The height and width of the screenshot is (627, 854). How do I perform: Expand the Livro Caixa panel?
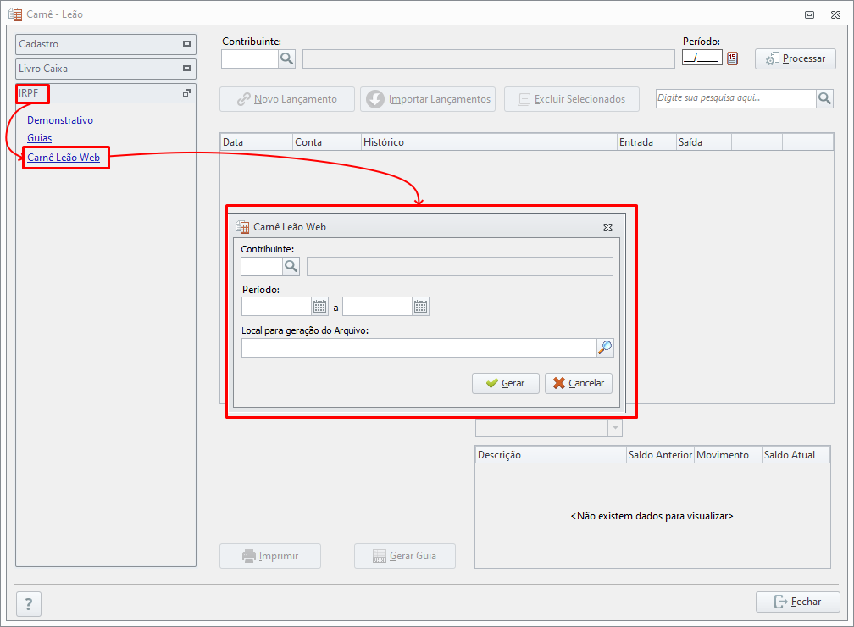[x=186, y=68]
